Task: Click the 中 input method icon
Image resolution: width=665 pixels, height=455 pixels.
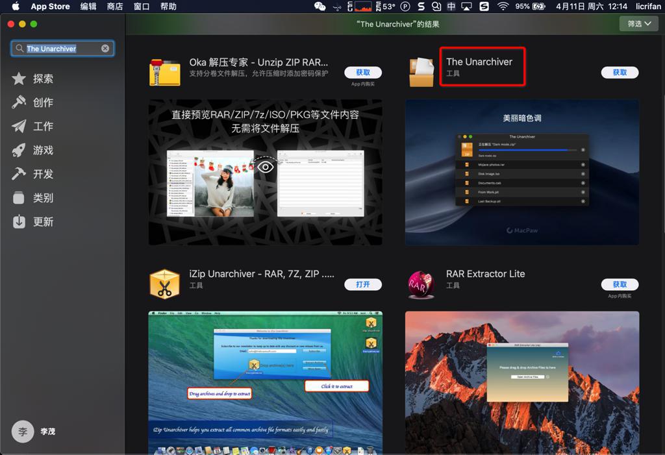Action: click(x=451, y=6)
